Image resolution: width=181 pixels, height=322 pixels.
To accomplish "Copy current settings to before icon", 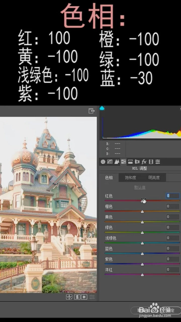I will (x=84, y=297).
